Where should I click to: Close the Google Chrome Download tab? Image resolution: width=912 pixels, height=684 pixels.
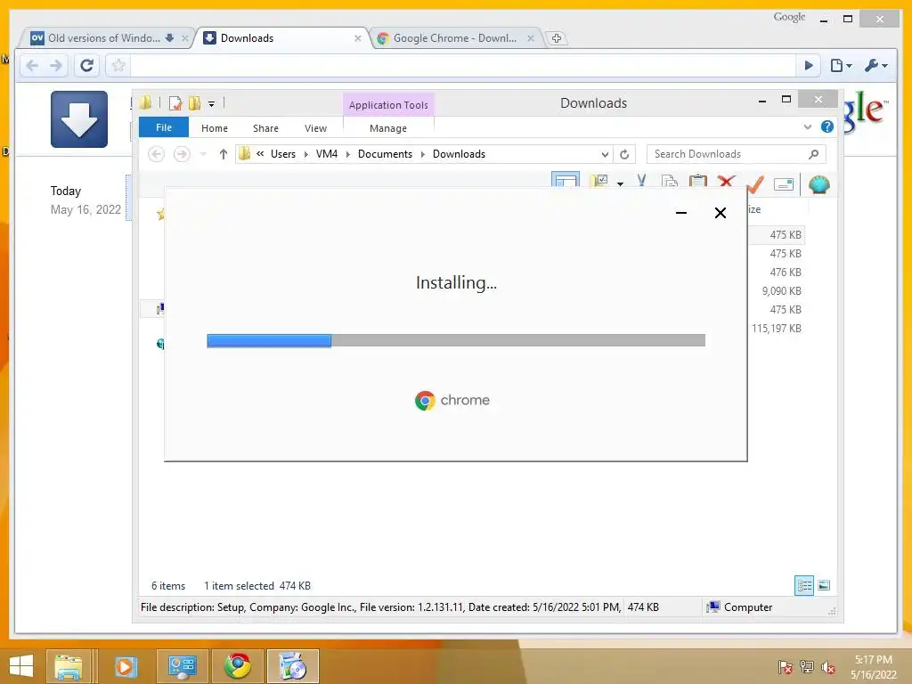[531, 38]
